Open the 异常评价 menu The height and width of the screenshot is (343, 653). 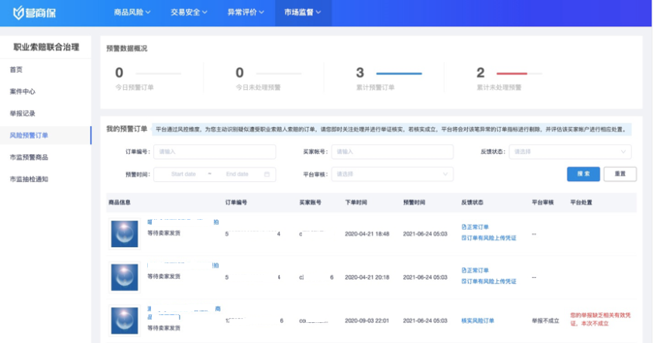tap(246, 12)
